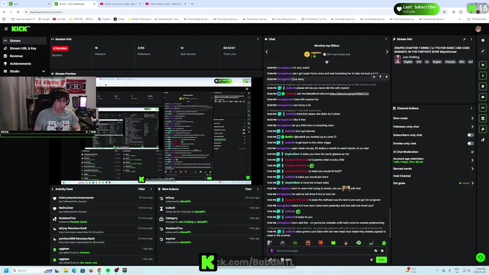The height and width of the screenshot is (275, 489).
Task: Click the wrench icon in right sidebar
Action: [483, 129]
